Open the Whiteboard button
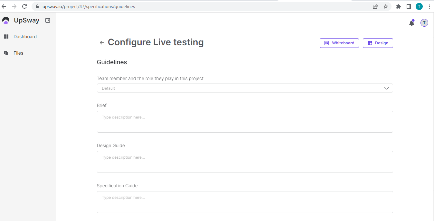Screen dimensions: 434x221 [339, 43]
